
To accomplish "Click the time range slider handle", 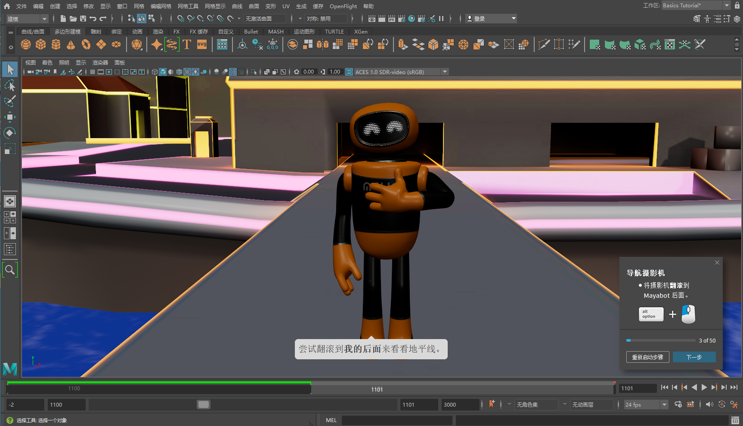I will click(x=204, y=404).
